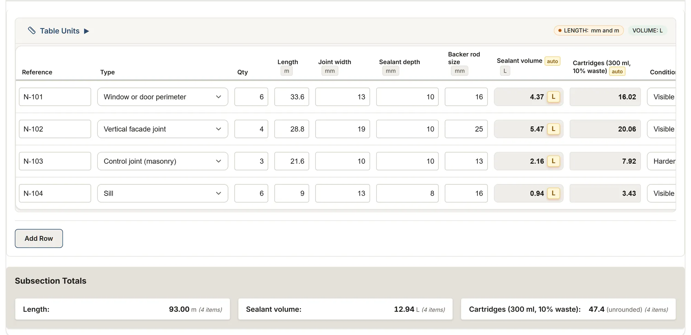This screenshot has height=335, width=691.
Task: Expand the Table Units triangle arrow
Action: pos(86,31)
